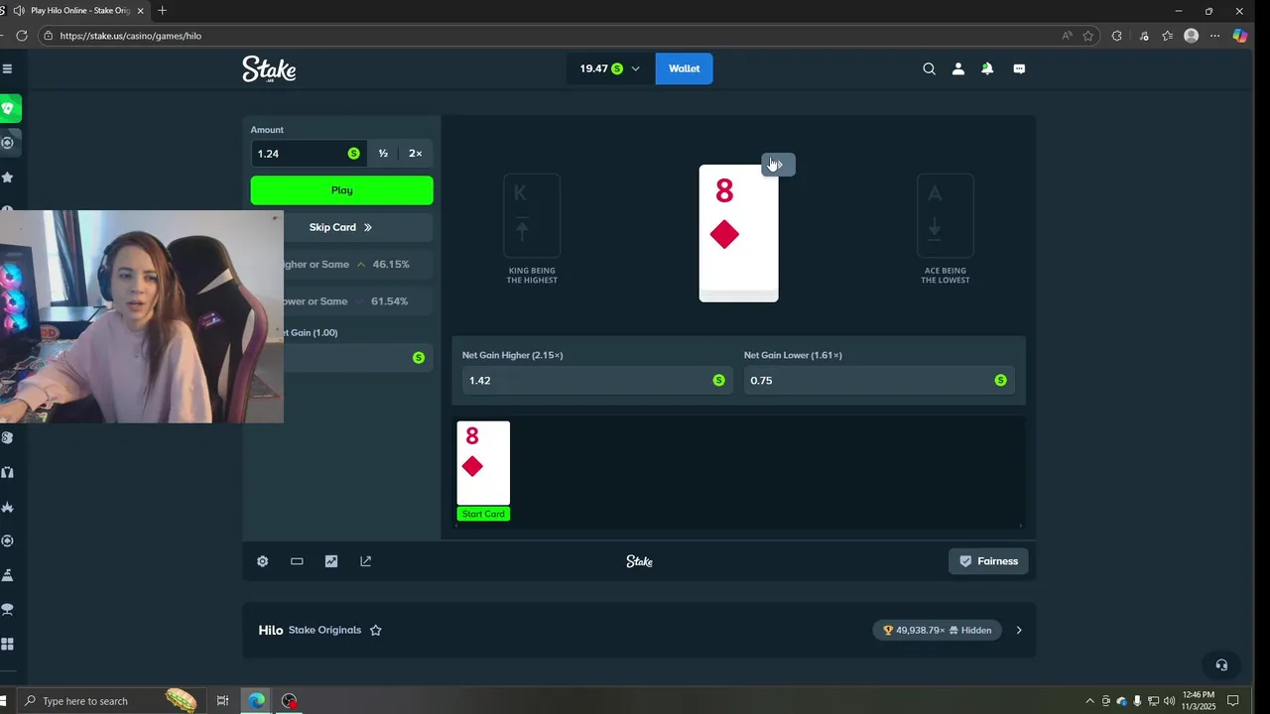
Task: Close the Play Hilo Online tab
Action: point(140,11)
